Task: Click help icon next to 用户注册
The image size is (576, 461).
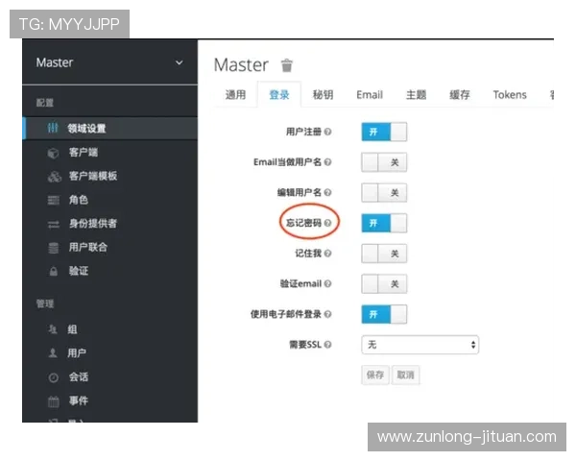Action: tap(327, 132)
